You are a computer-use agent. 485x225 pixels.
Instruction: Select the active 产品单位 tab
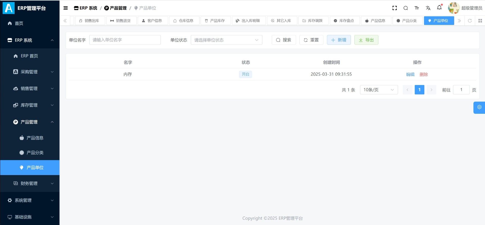coord(439,21)
